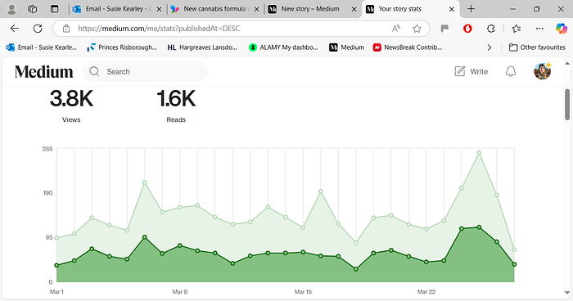The image size is (573, 301).
Task: Click the Medium search field
Action: (145, 72)
